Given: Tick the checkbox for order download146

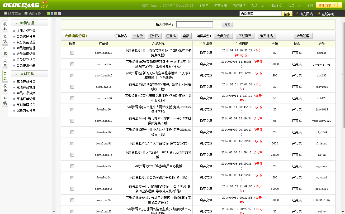Looking at the screenshot, I should tap(72, 75).
